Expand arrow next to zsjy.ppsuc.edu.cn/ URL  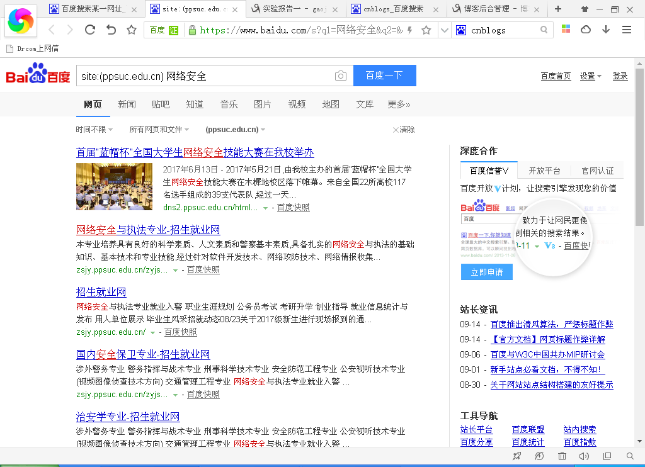(x=152, y=332)
